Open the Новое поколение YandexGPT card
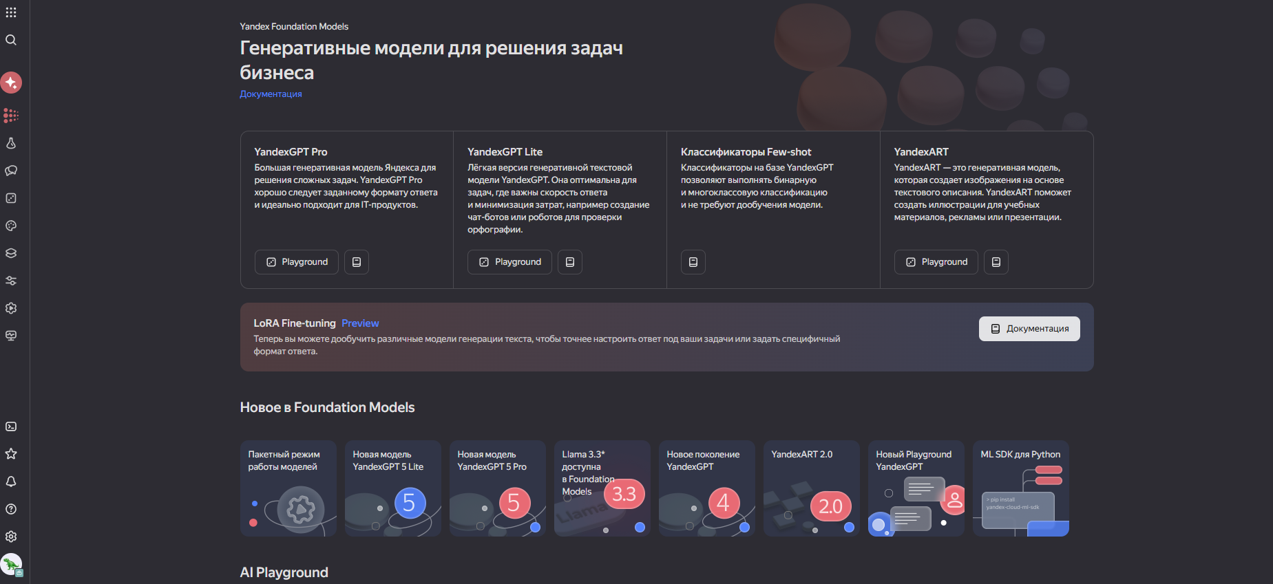The height and width of the screenshot is (584, 1273). [707, 488]
